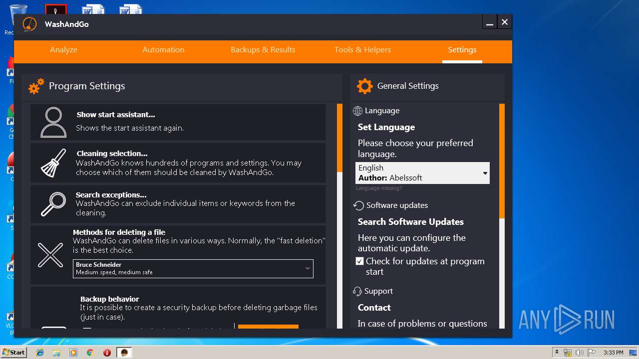Open Search exceptions... option

[178, 204]
